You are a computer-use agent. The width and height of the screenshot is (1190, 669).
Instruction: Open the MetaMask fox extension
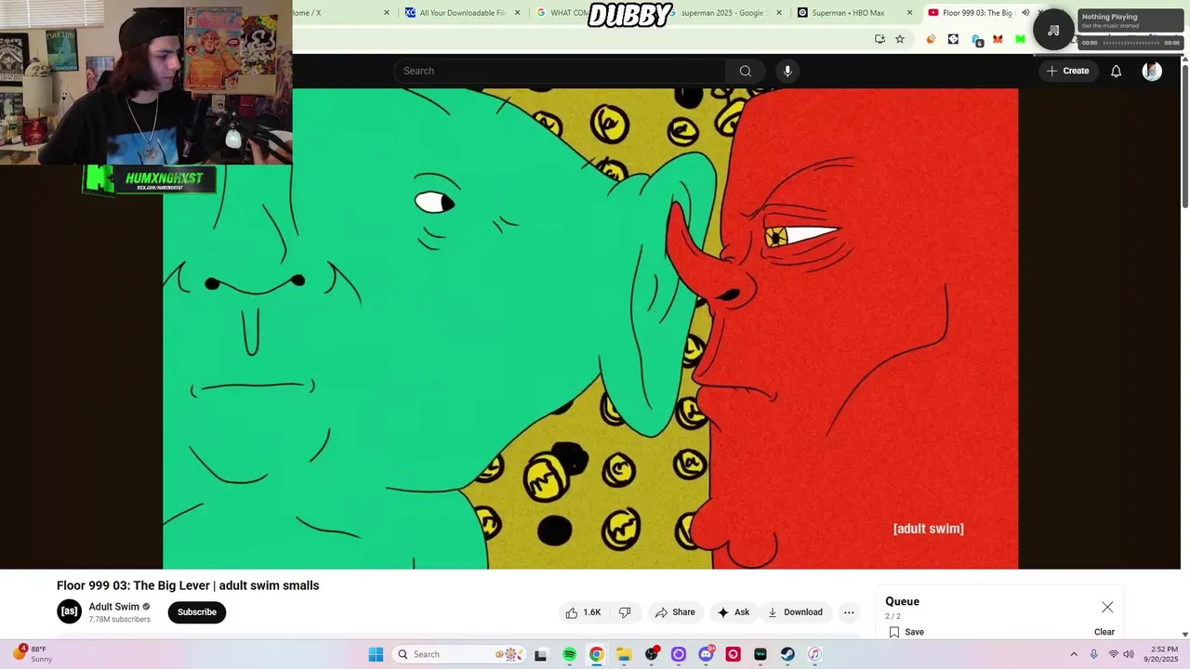click(998, 39)
